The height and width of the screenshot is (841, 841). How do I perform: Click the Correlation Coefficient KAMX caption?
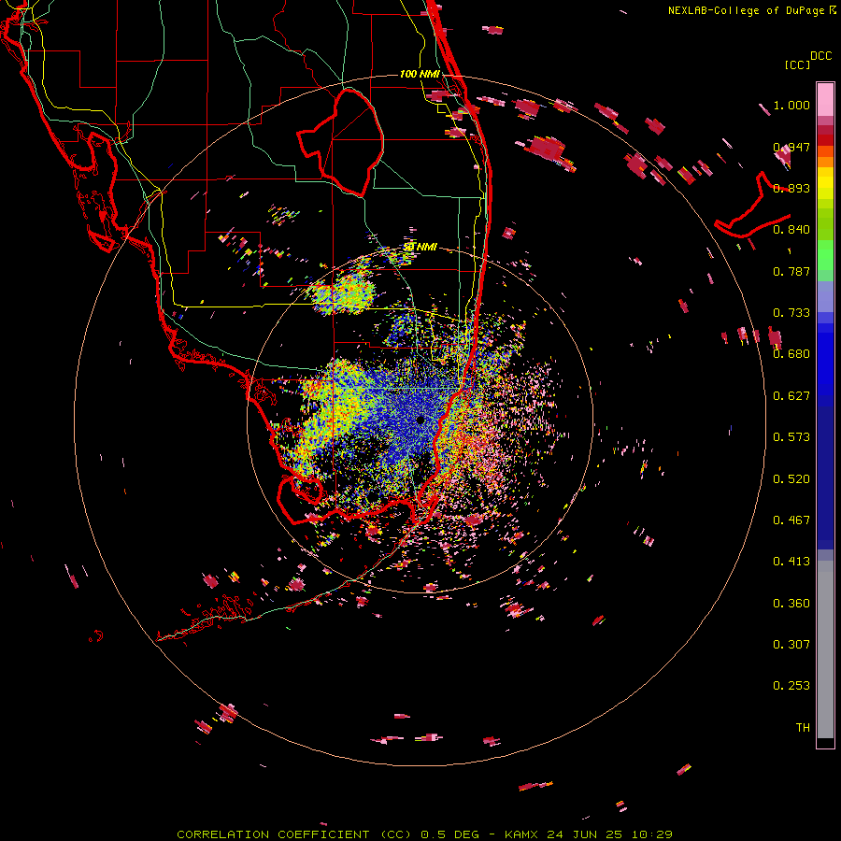pyautogui.click(x=424, y=834)
